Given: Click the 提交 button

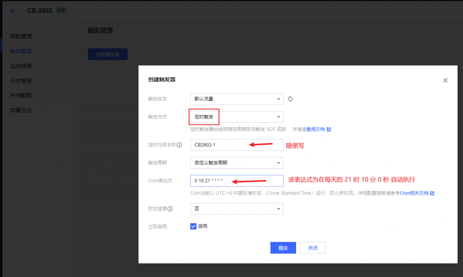Looking at the screenshot, I should pyautogui.click(x=283, y=248).
